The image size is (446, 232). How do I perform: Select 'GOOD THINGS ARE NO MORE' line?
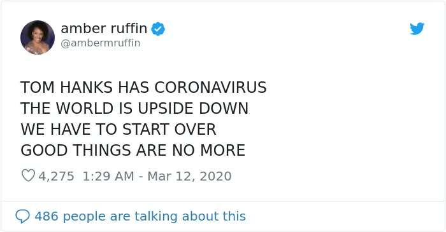[x=133, y=150]
